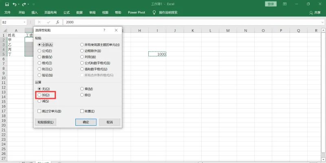The height and width of the screenshot is (163, 326).
Task: Open the Undo history dropdown arrow
Action: click(x=19, y=4)
